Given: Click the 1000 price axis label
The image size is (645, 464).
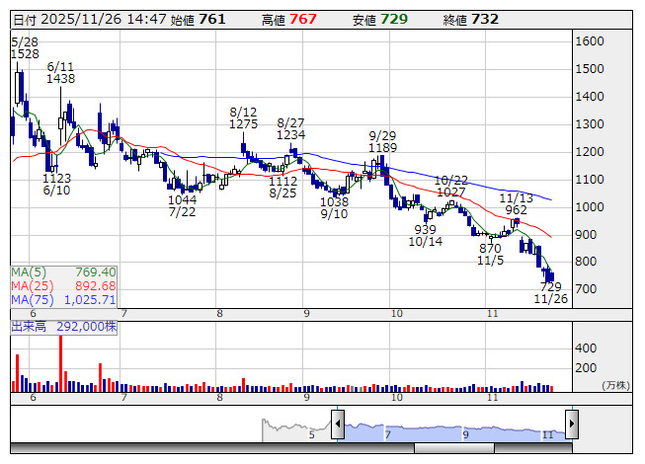Looking at the screenshot, I should (x=590, y=206).
